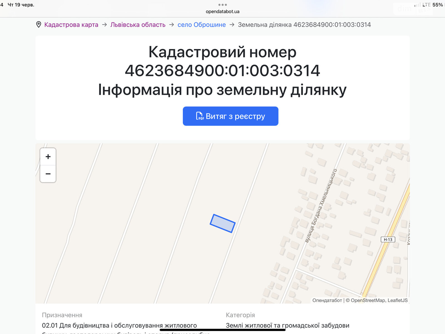This screenshot has width=445, height=334.
Task: Go to the Львівська область breadcrumb link
Action: click(x=138, y=25)
